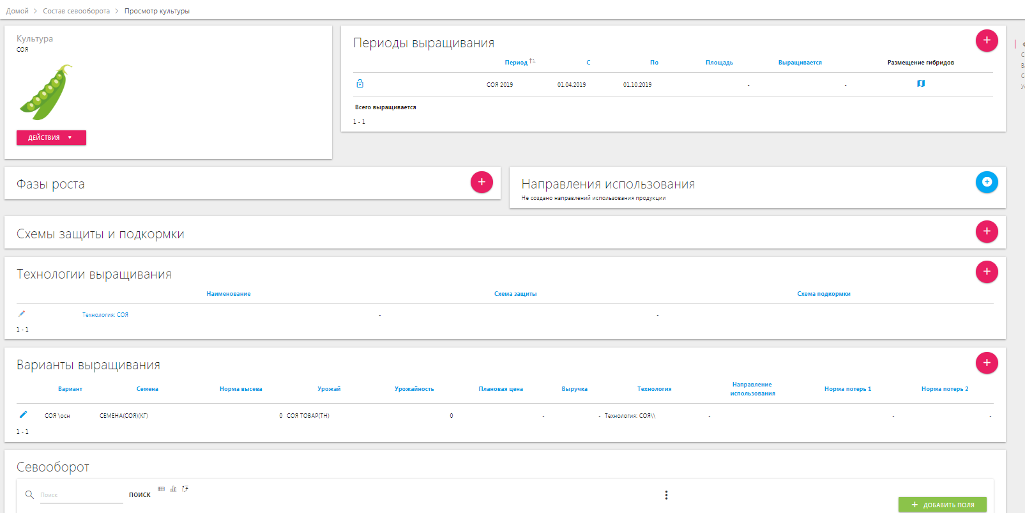This screenshot has height=513, width=1025.
Task: Add a protection and feeding scheme
Action: pyautogui.click(x=986, y=231)
